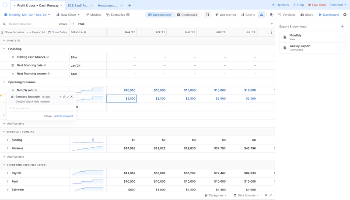Click Add Comment link
The height and width of the screenshot is (200, 350).
point(63,116)
